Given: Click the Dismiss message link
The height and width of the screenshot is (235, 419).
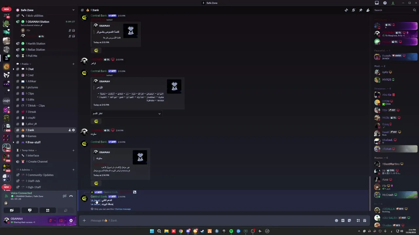Looking at the screenshot, I should (123, 209).
